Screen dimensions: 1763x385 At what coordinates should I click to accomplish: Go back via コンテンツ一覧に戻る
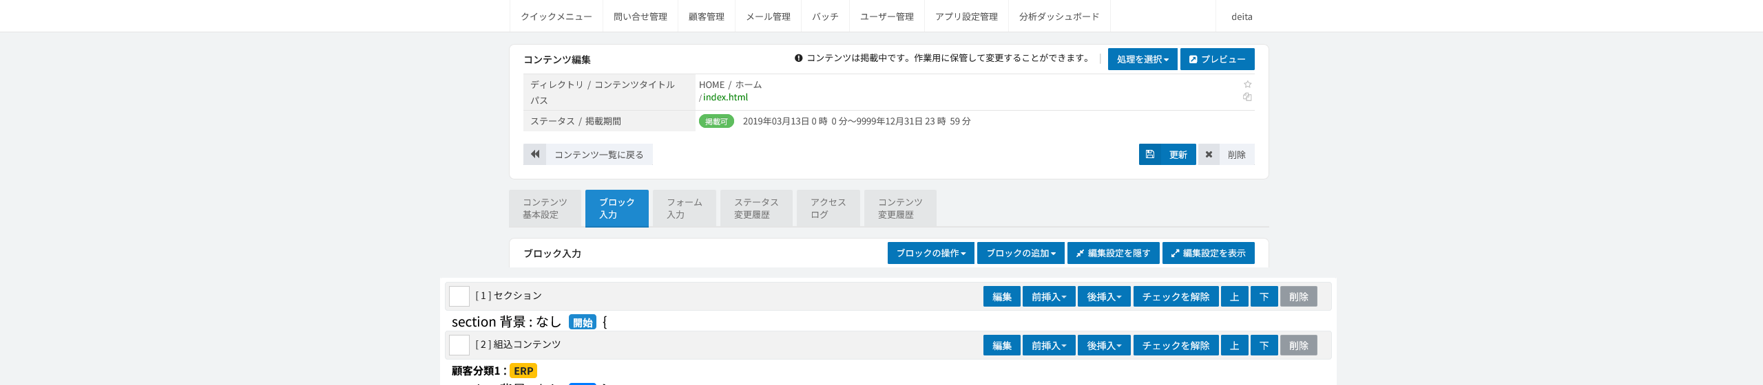588,155
